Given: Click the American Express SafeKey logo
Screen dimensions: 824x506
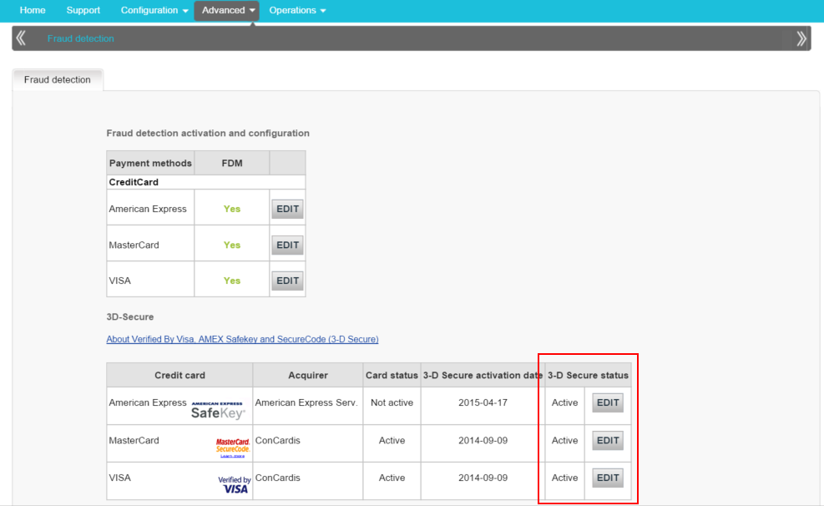Looking at the screenshot, I should tap(219, 409).
